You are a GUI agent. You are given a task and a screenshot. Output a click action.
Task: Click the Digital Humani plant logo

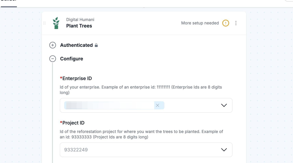[x=56, y=23]
